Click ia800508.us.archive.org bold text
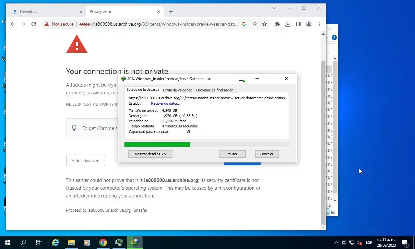The height and width of the screenshot is (249, 415). click(x=171, y=180)
